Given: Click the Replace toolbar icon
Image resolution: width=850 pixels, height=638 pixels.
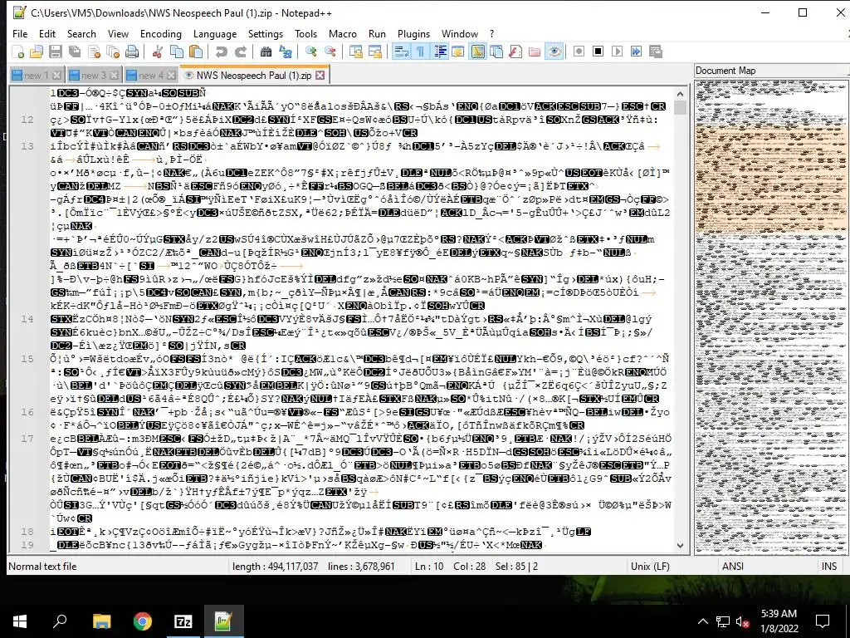Looking at the screenshot, I should click(286, 52).
